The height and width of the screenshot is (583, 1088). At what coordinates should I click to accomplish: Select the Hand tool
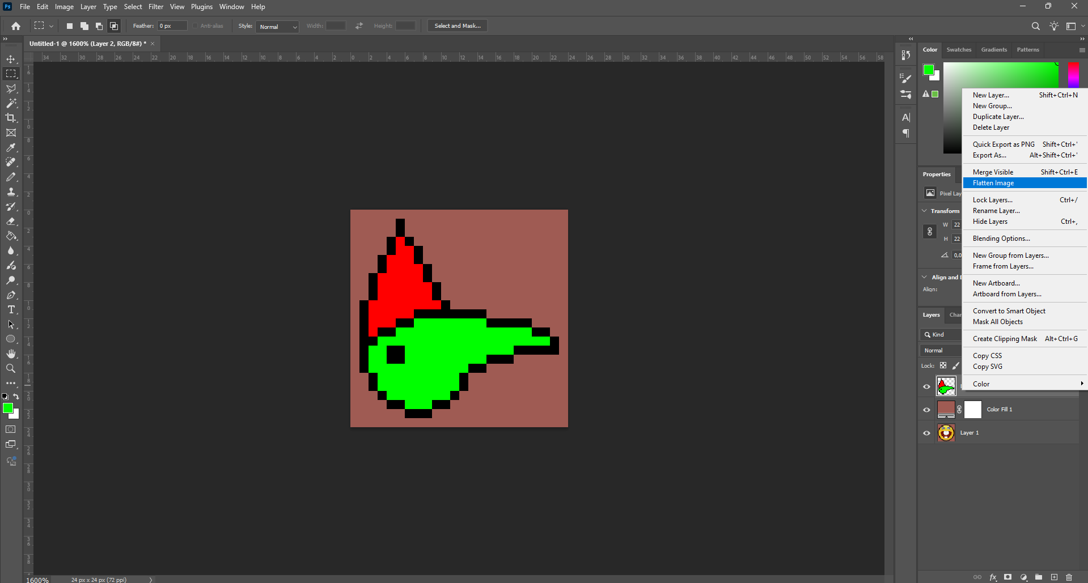pyautogui.click(x=11, y=354)
